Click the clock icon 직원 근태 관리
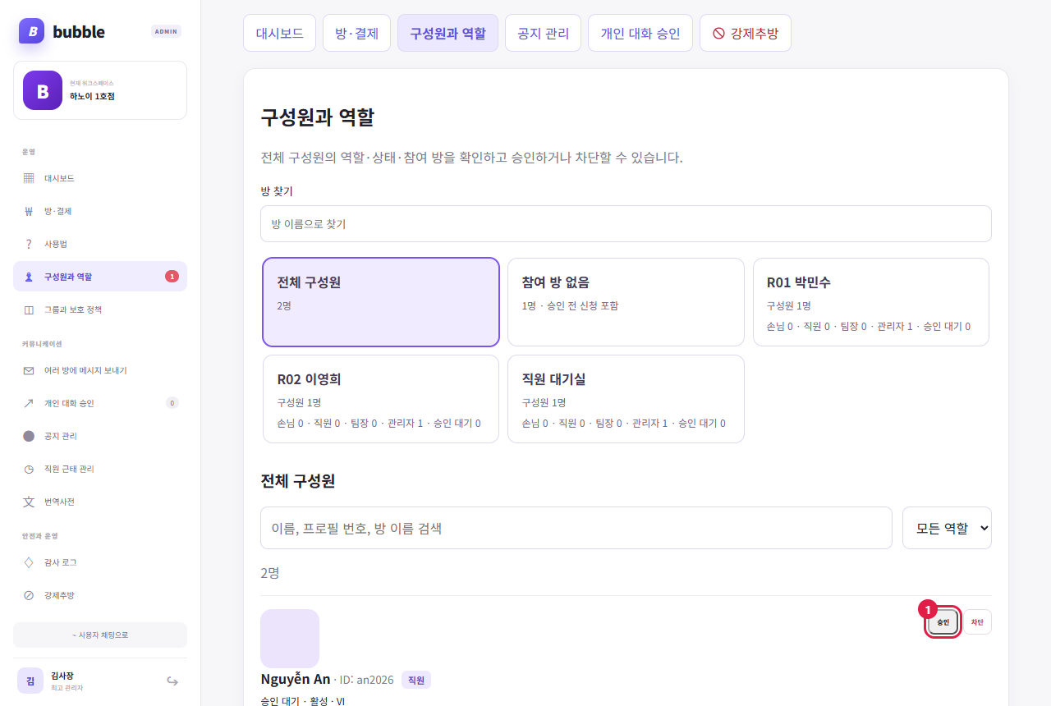Viewport: 1051px width, 706px height. 29,469
